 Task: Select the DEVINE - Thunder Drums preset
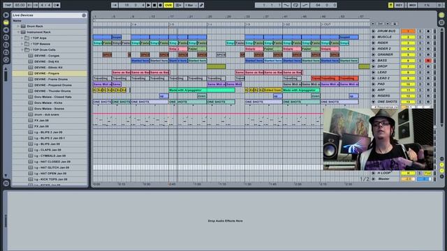click(50, 91)
